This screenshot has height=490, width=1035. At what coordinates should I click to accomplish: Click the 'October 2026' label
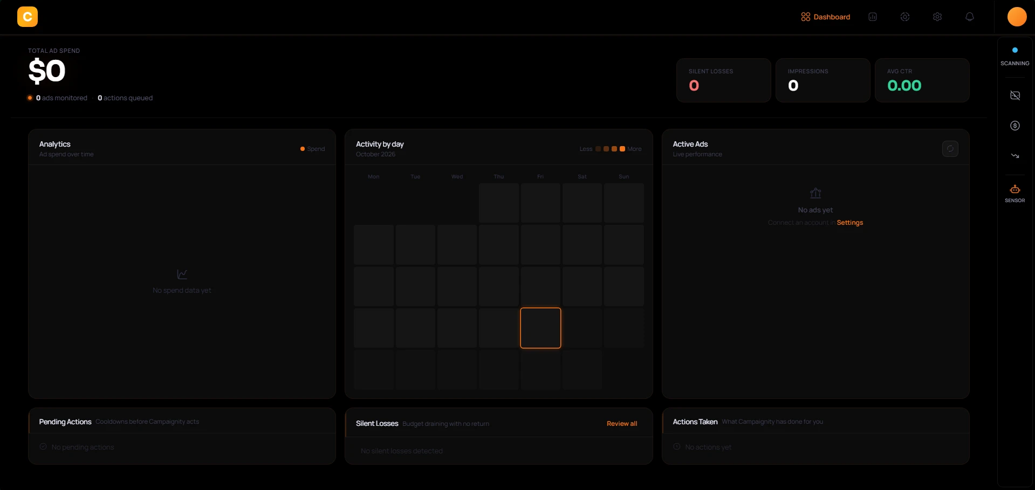click(x=376, y=154)
